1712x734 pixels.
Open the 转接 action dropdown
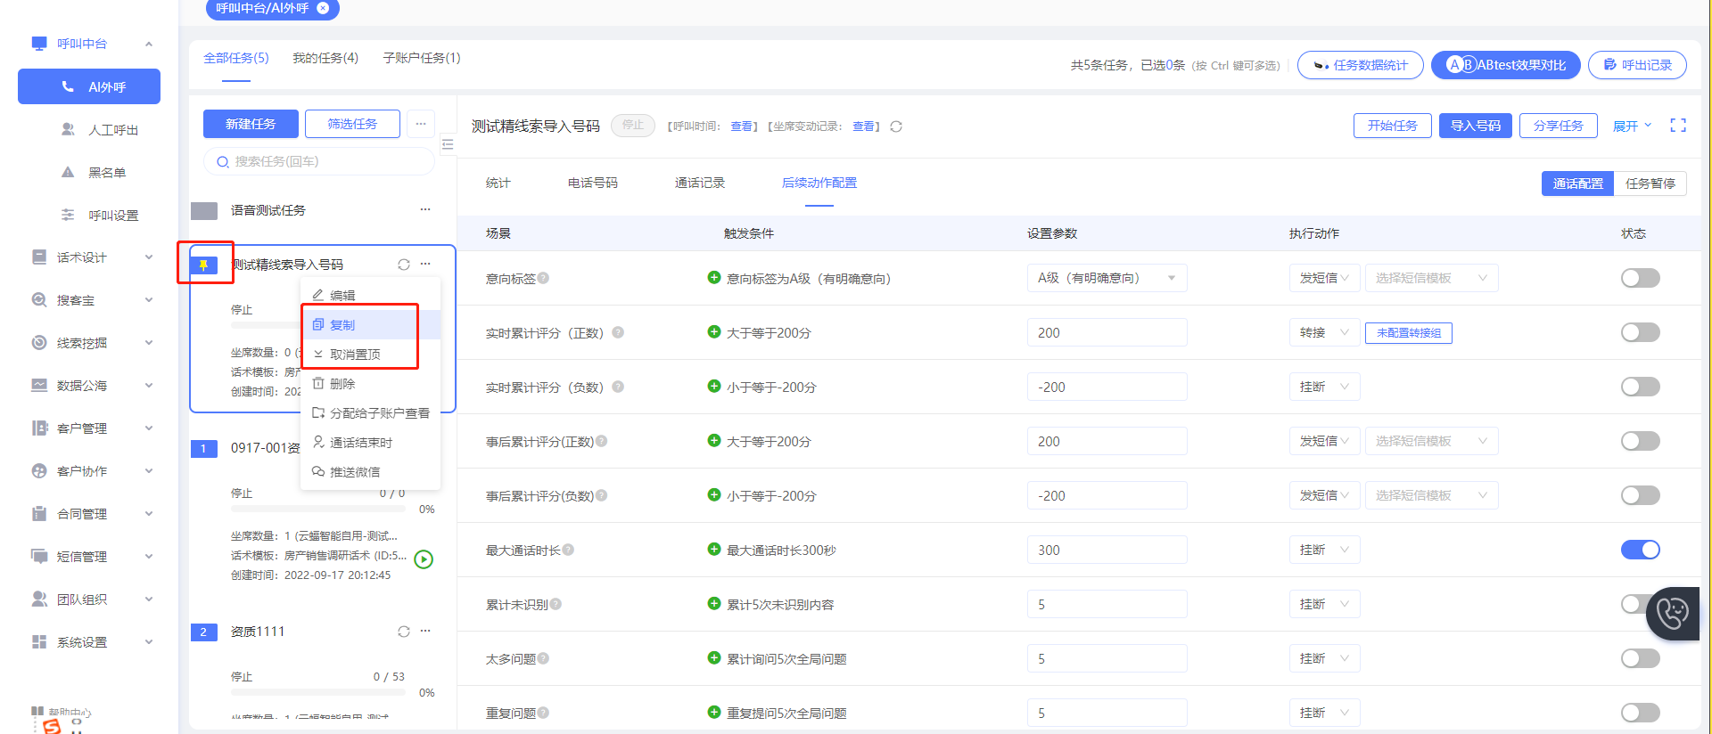point(1324,332)
